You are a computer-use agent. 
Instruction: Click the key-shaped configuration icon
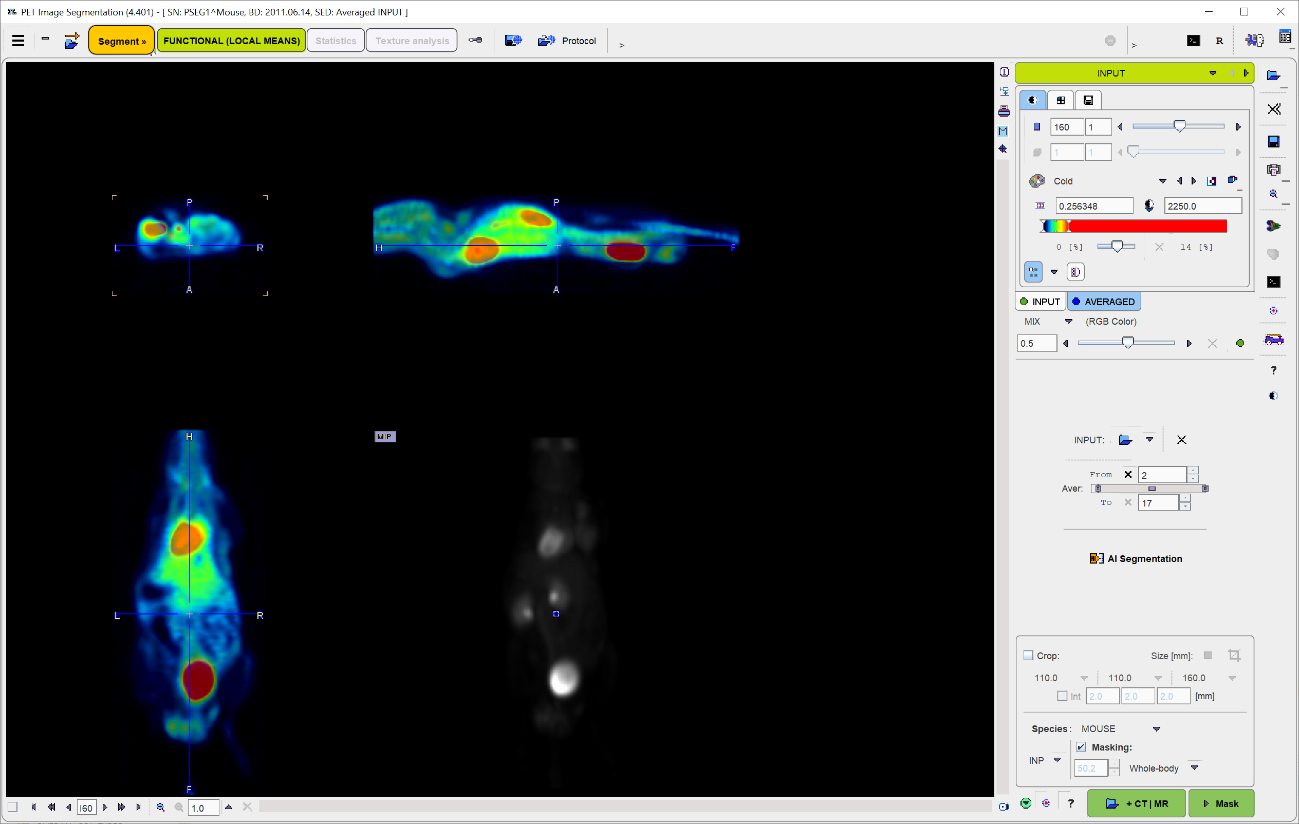point(475,40)
